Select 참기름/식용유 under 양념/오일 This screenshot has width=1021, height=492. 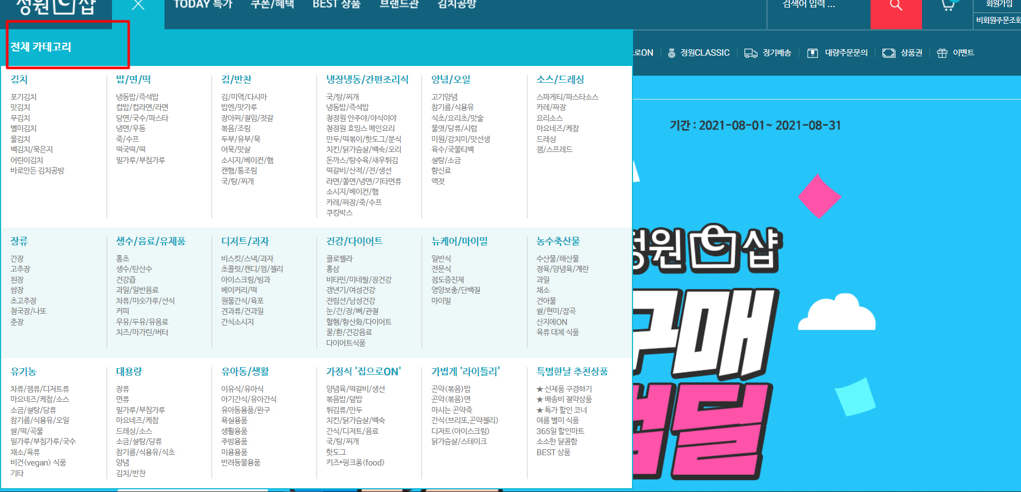point(452,108)
